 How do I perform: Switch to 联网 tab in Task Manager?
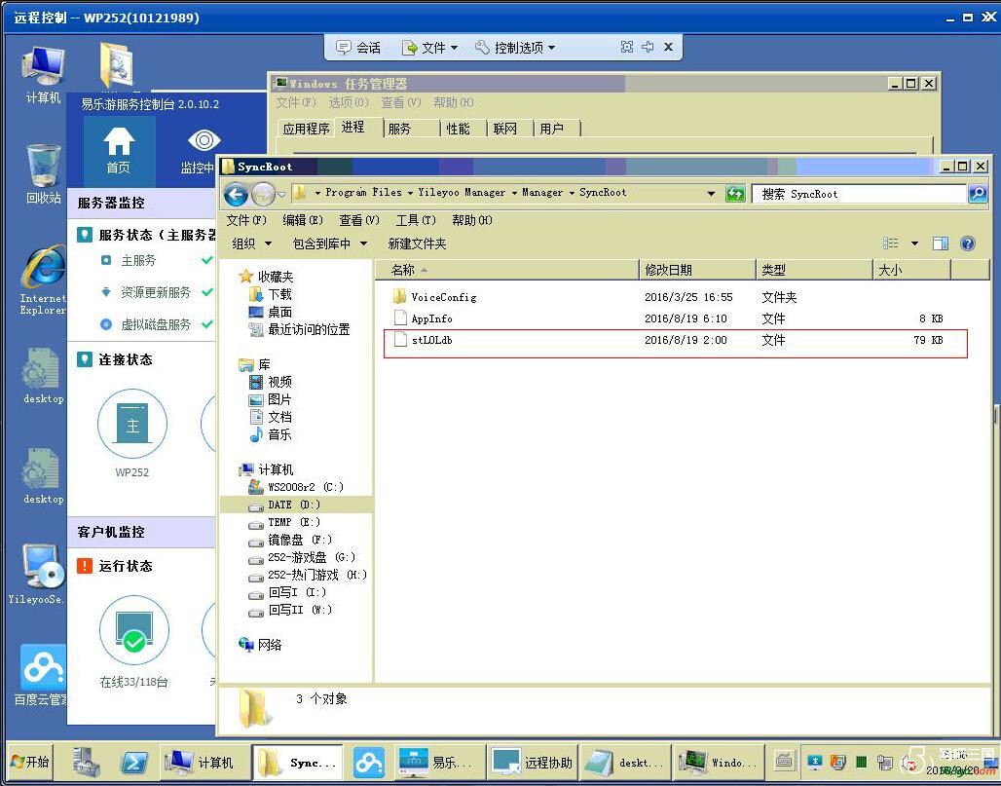[x=504, y=129]
